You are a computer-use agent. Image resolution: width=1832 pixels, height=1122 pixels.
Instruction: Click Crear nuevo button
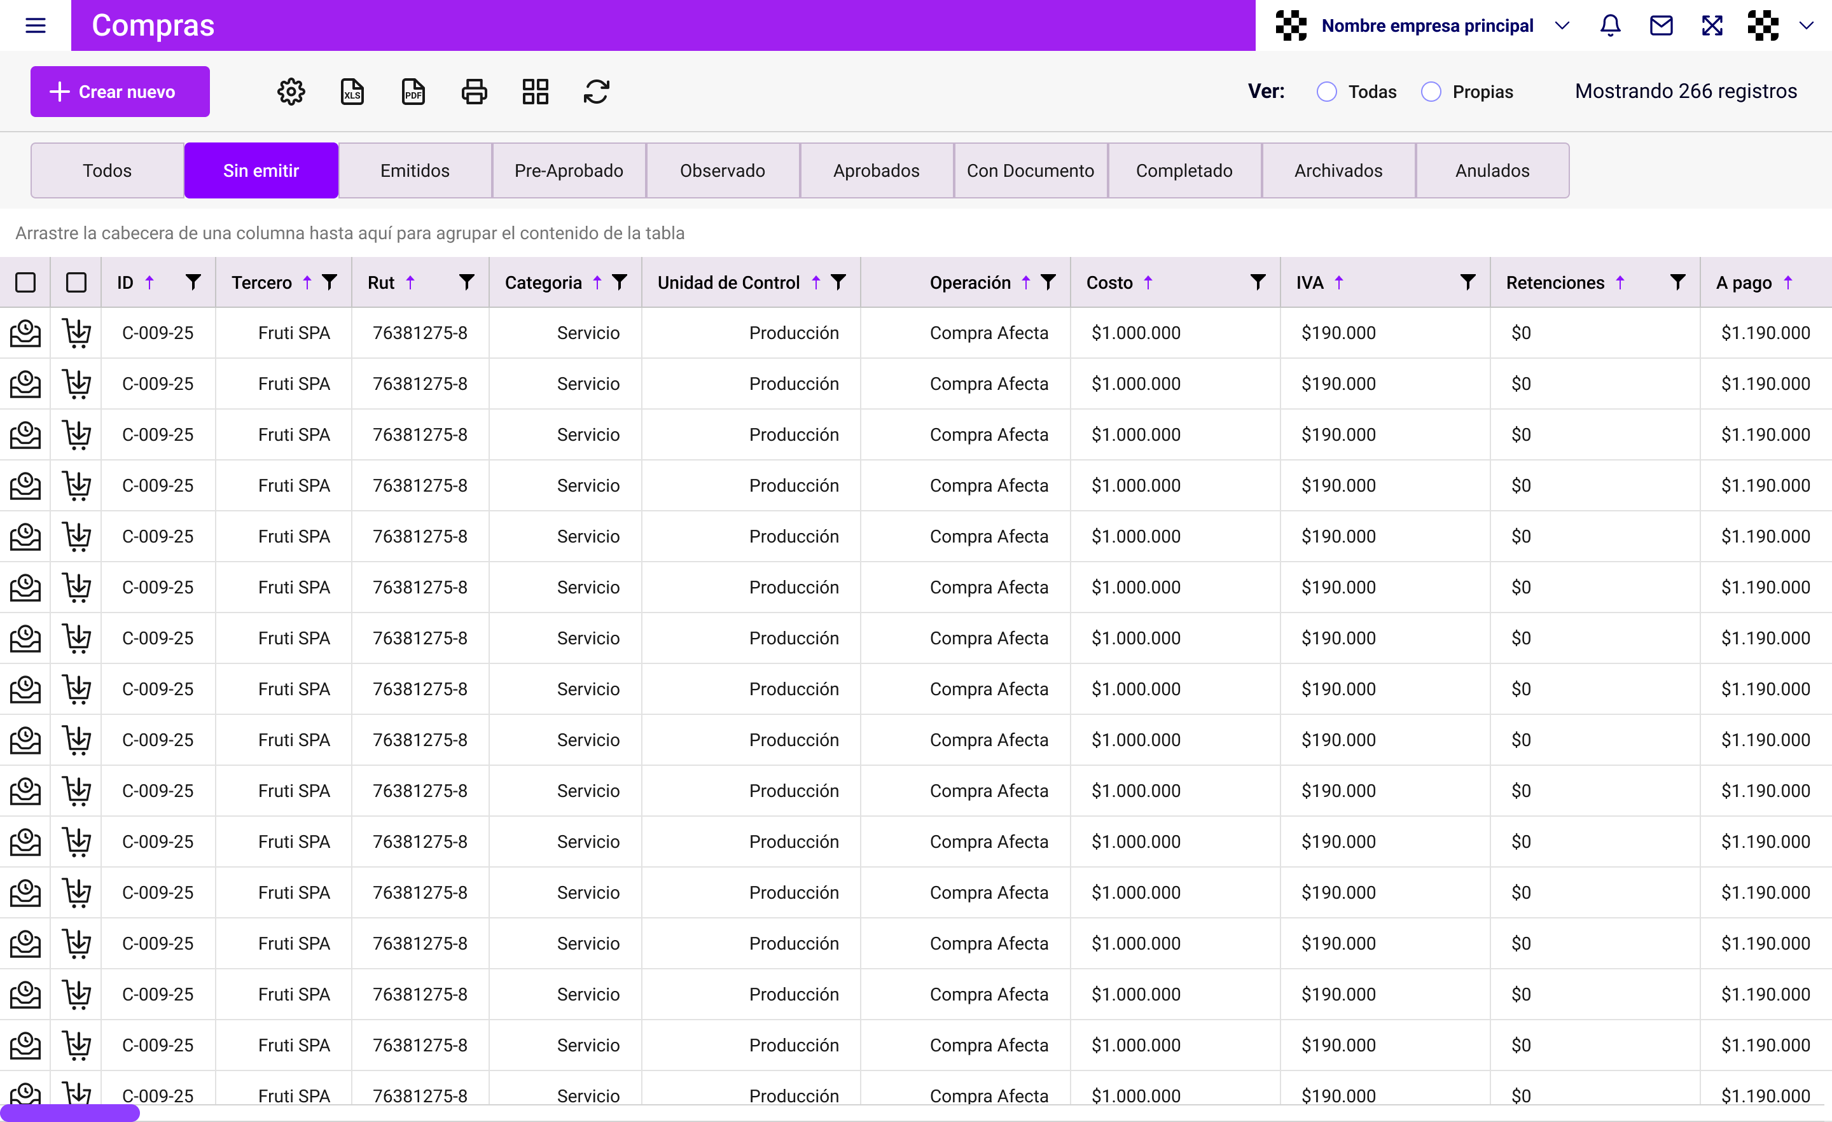coord(120,92)
